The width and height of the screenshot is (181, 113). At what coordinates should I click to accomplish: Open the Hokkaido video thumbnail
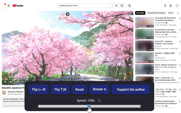pos(145,57)
